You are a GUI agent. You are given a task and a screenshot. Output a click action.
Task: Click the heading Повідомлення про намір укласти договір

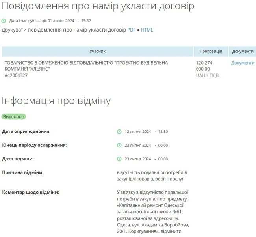[x=98, y=7]
